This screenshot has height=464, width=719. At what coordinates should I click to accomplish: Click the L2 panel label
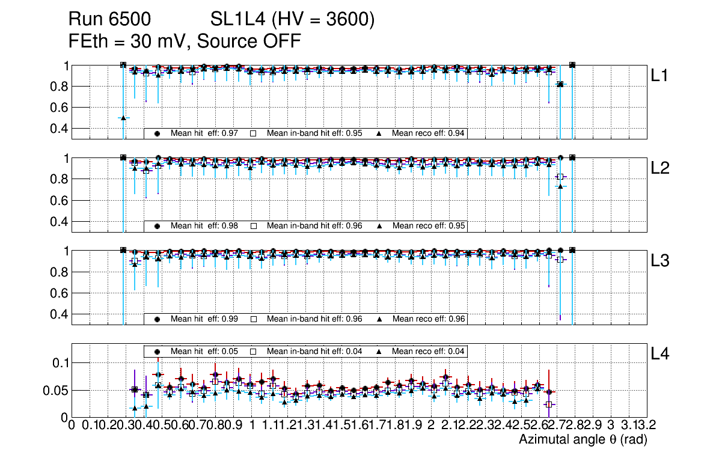pos(660,169)
